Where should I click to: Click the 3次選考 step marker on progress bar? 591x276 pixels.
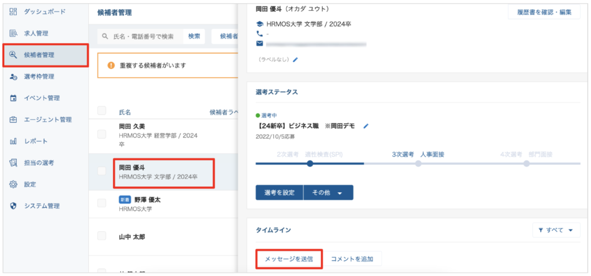[x=418, y=164]
